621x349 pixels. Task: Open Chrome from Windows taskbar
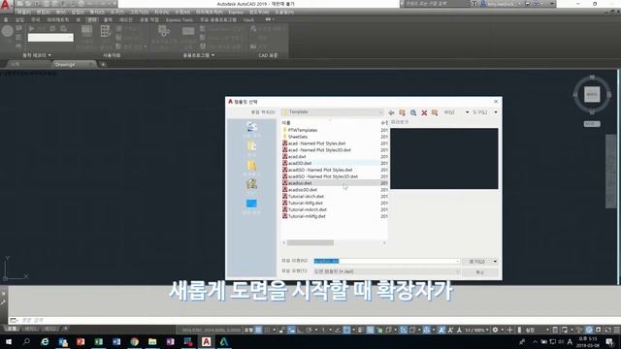[x=135, y=342]
